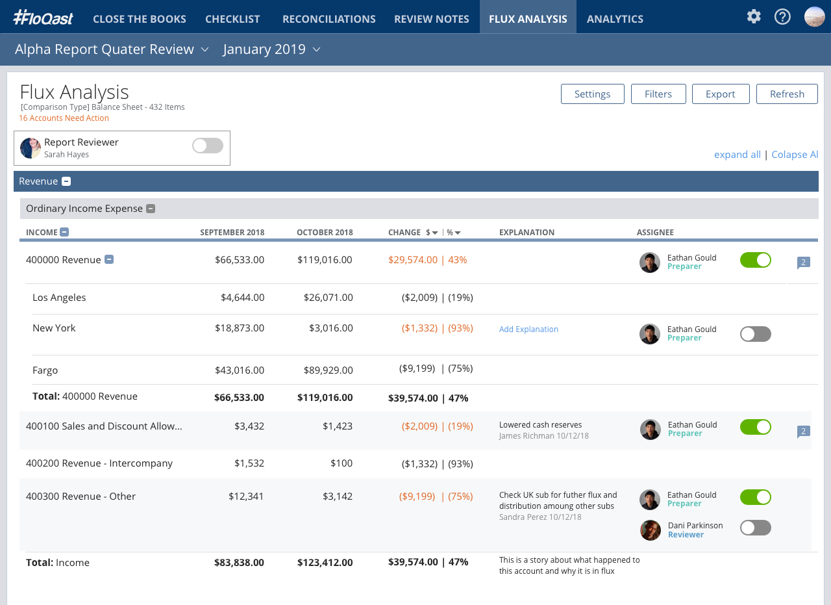The height and width of the screenshot is (605, 831).
Task: Click Eathan Gould avatar in 400300 Revenue row
Action: coord(650,500)
